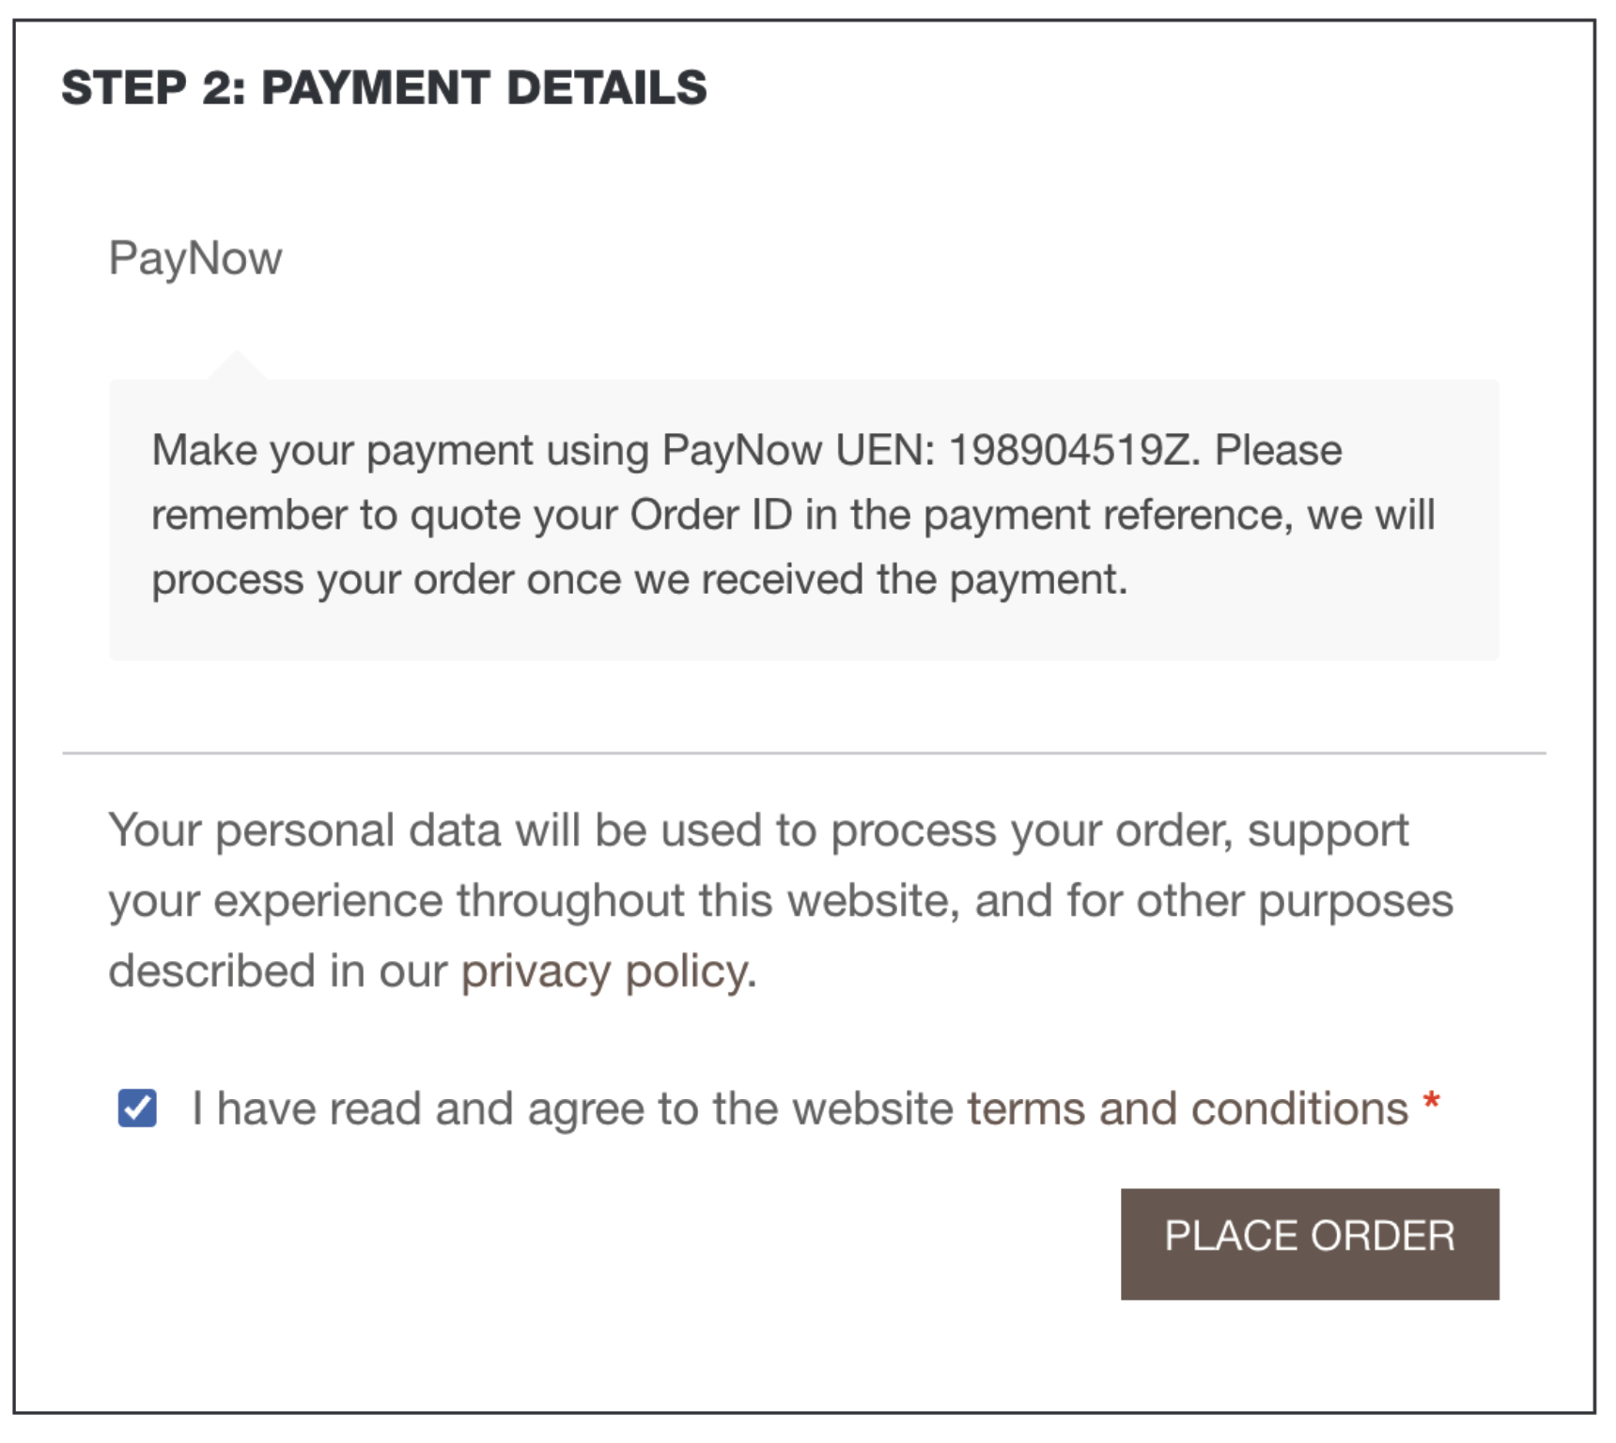The height and width of the screenshot is (1443, 1616).
Task: Click 'described in our' before privacy link
Action: [277, 971]
